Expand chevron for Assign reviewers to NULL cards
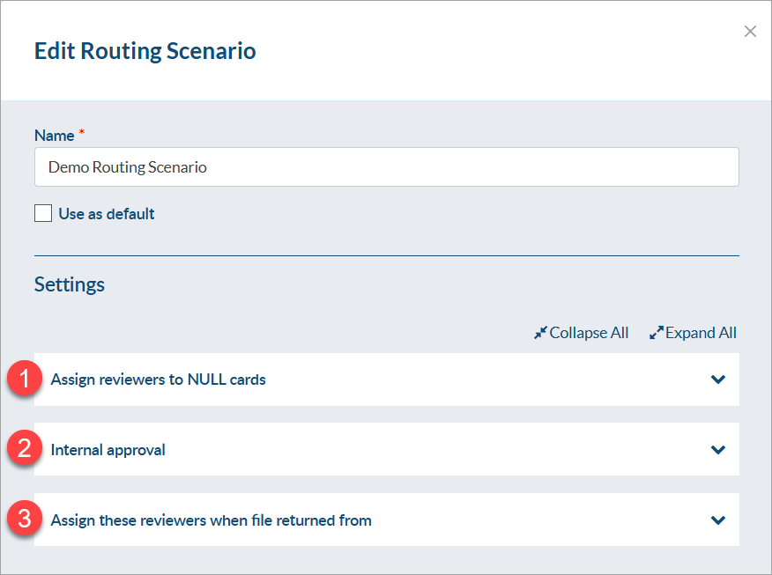The width and height of the screenshot is (772, 575). [x=718, y=380]
